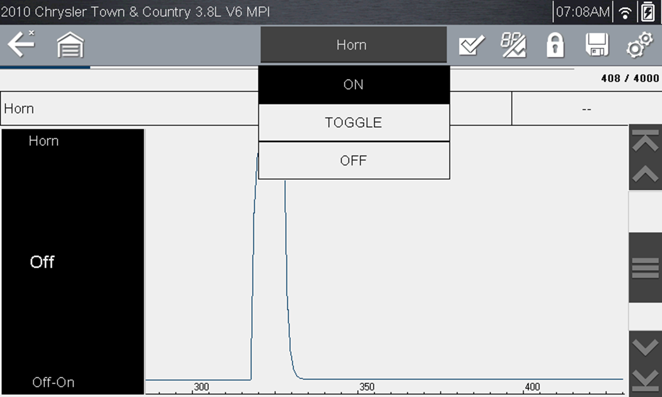Select OFF in the Horn menu

[x=354, y=161]
